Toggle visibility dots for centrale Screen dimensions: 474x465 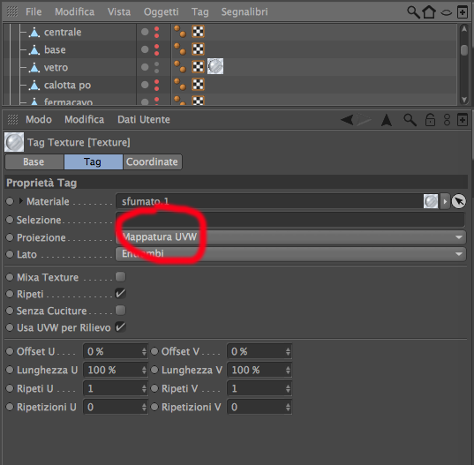(156, 32)
